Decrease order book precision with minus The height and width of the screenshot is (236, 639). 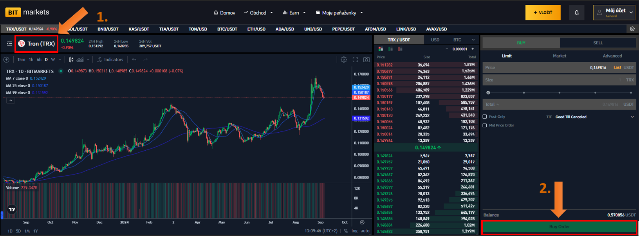click(x=447, y=49)
